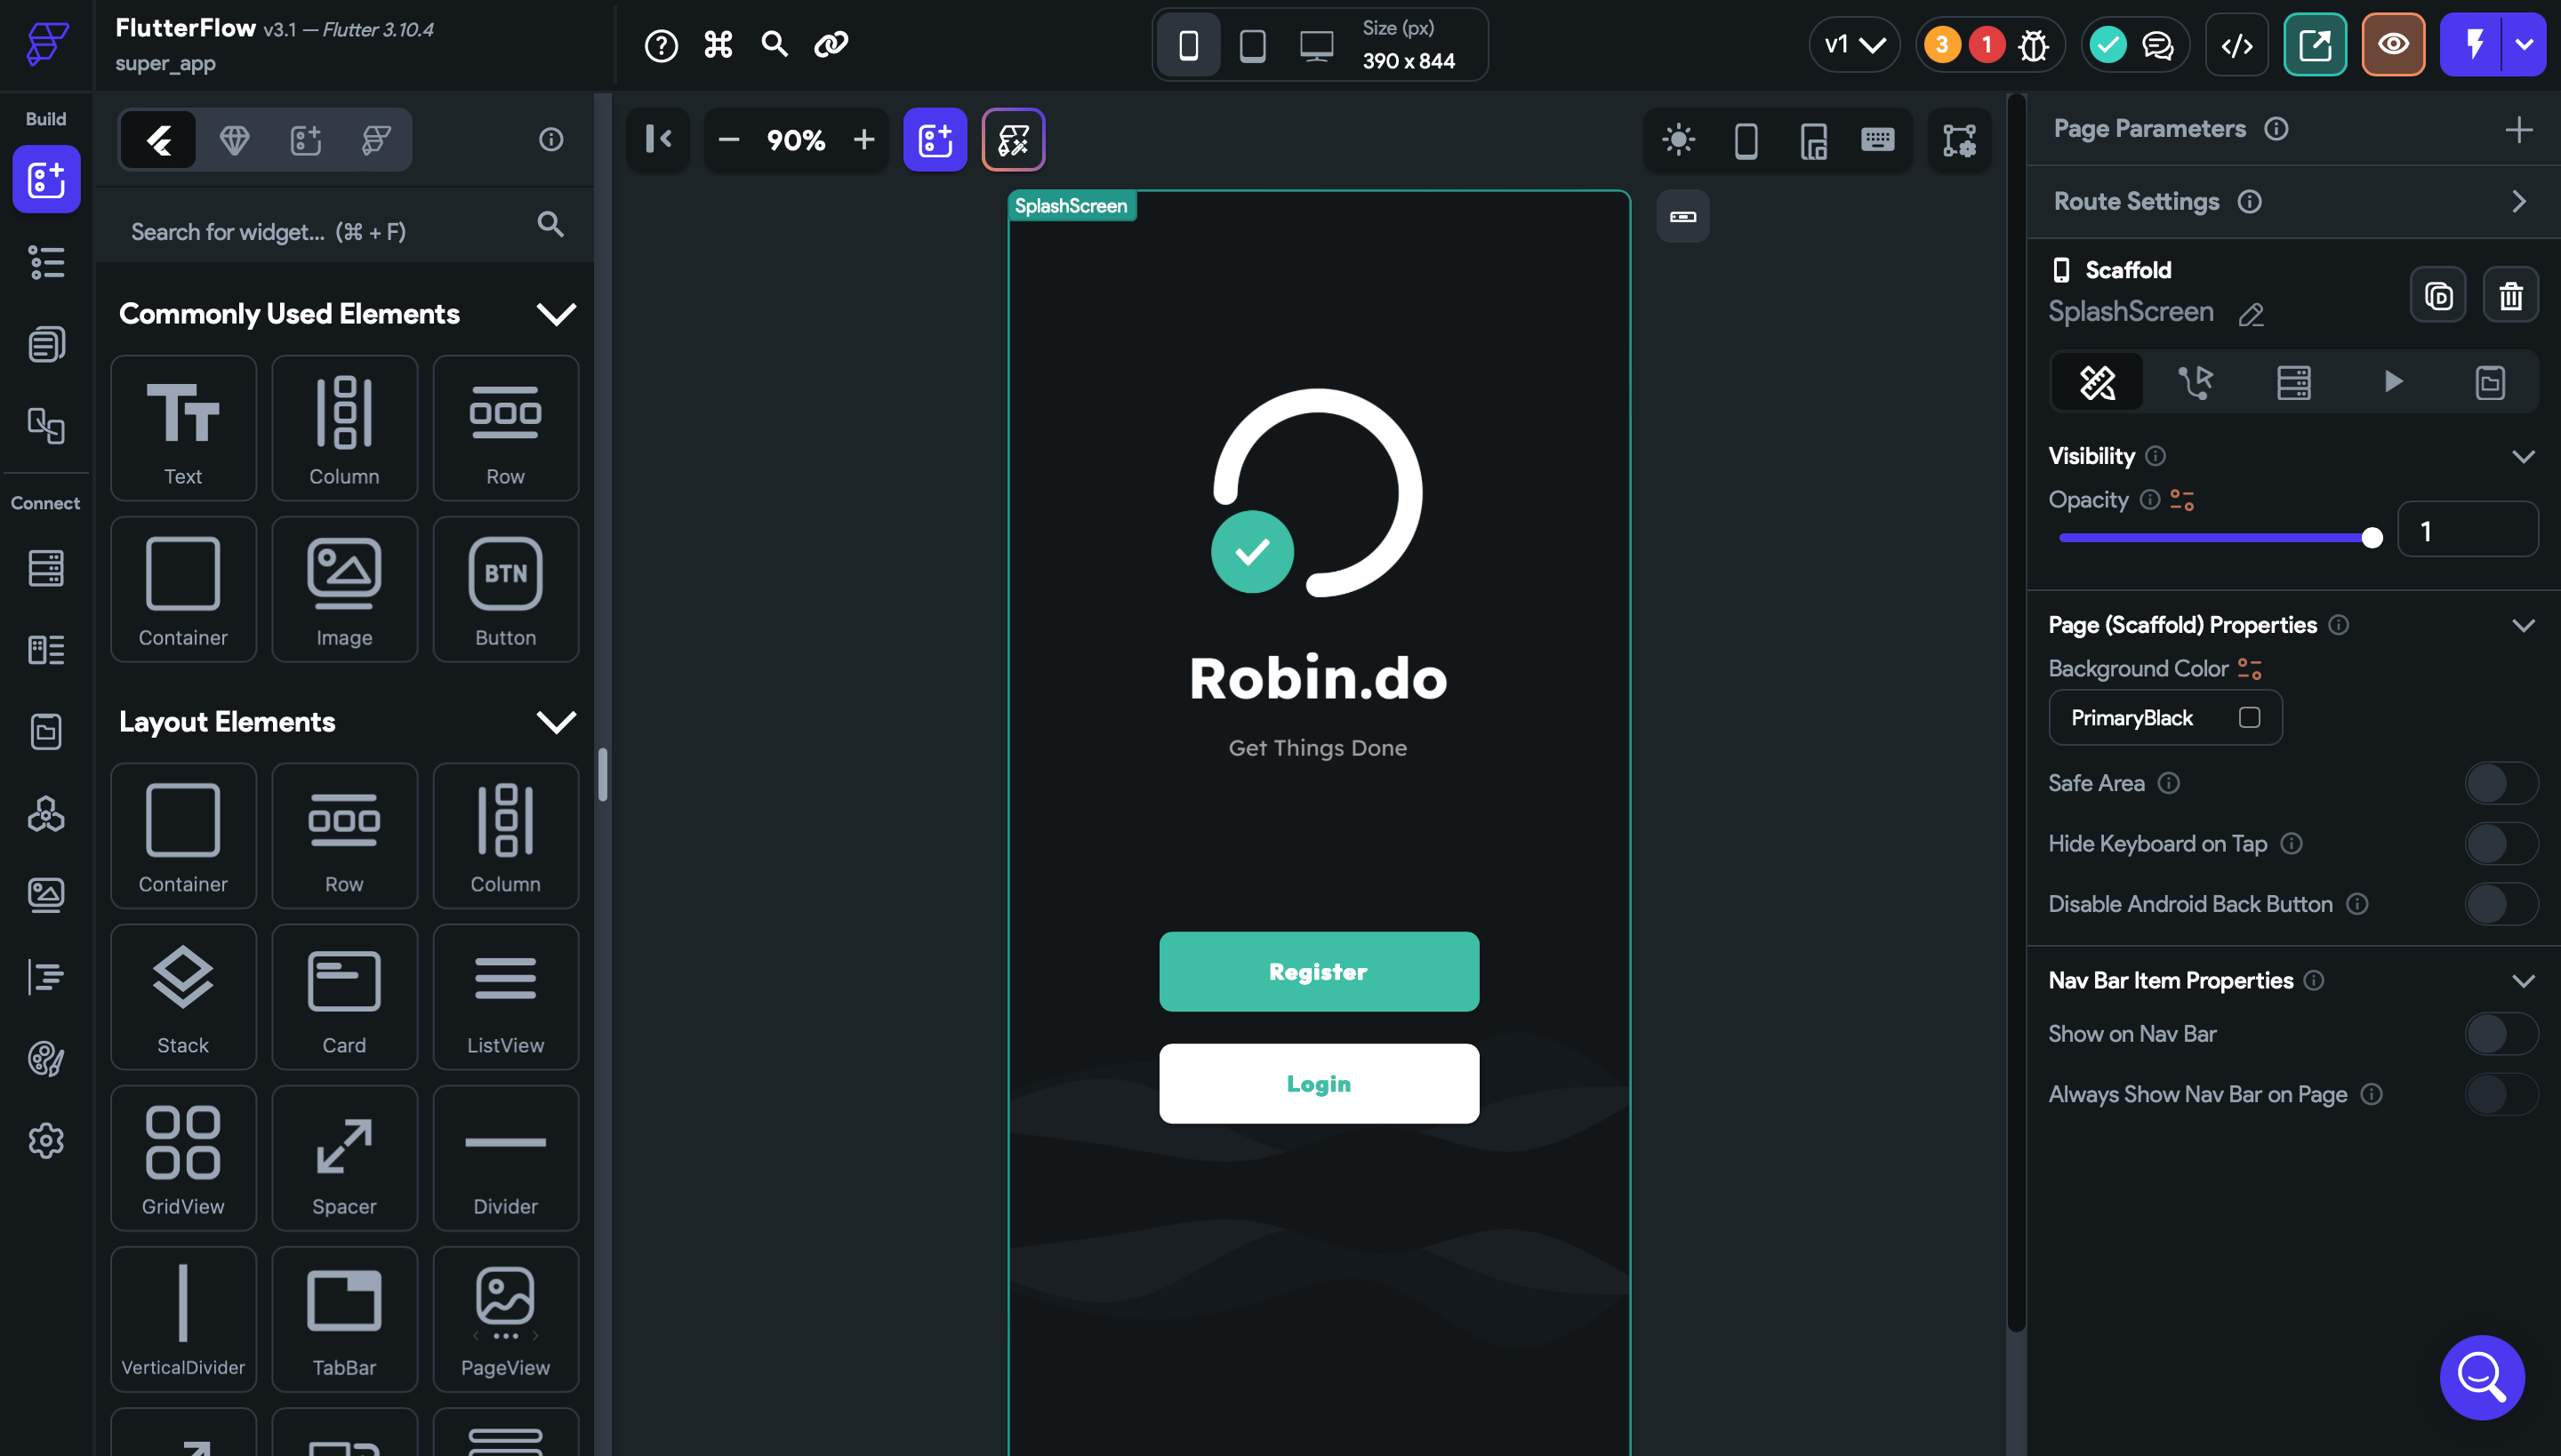The height and width of the screenshot is (1456, 2561).
Task: Open the v1 version dropdown
Action: click(x=1854, y=45)
